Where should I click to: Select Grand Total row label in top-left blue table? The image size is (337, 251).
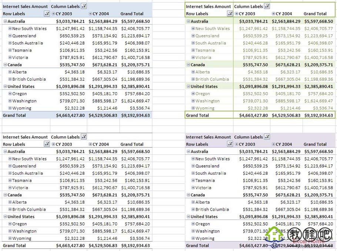coord(14,116)
